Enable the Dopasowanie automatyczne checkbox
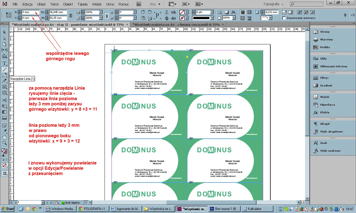The width and height of the screenshot is (356, 213). coord(284,18)
